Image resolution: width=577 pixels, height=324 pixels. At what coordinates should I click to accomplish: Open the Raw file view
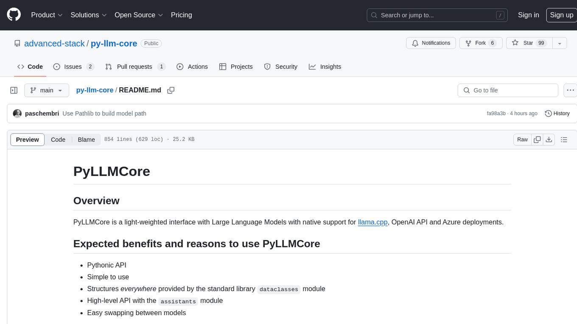(522, 140)
